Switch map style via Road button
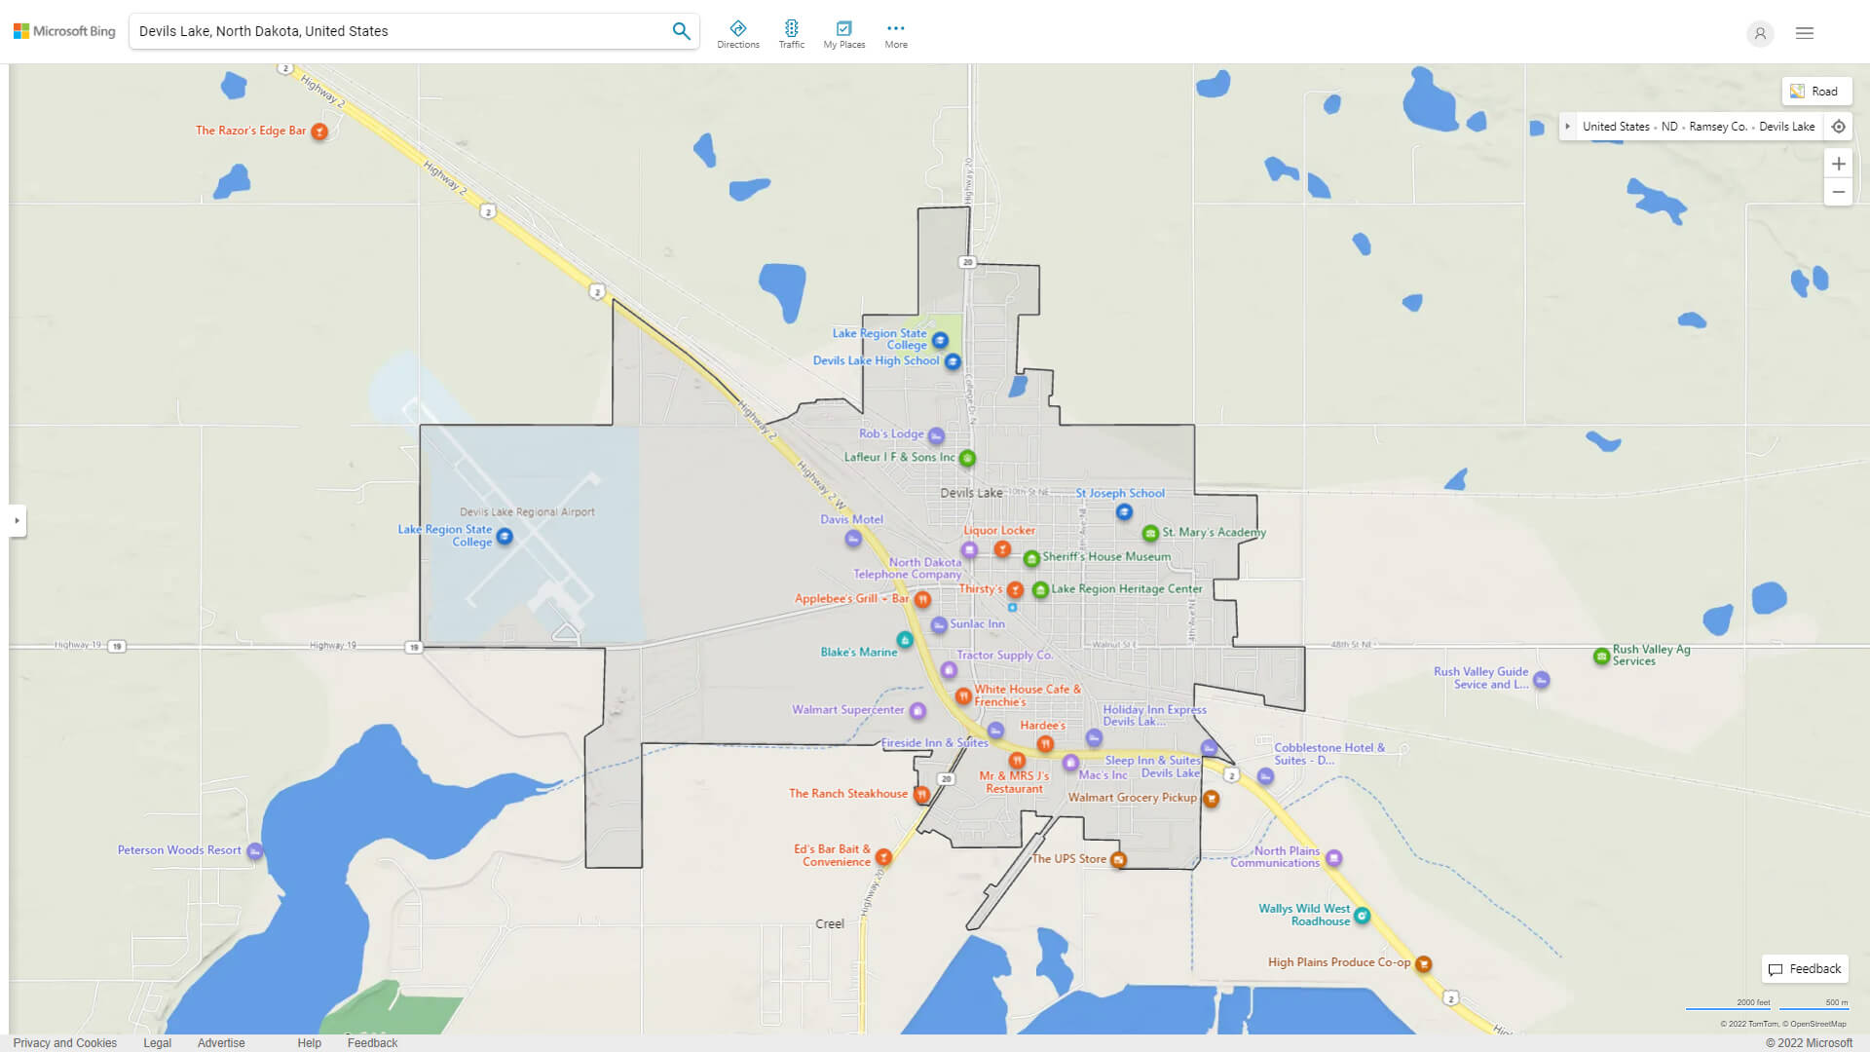The image size is (1870, 1052). point(1815,92)
